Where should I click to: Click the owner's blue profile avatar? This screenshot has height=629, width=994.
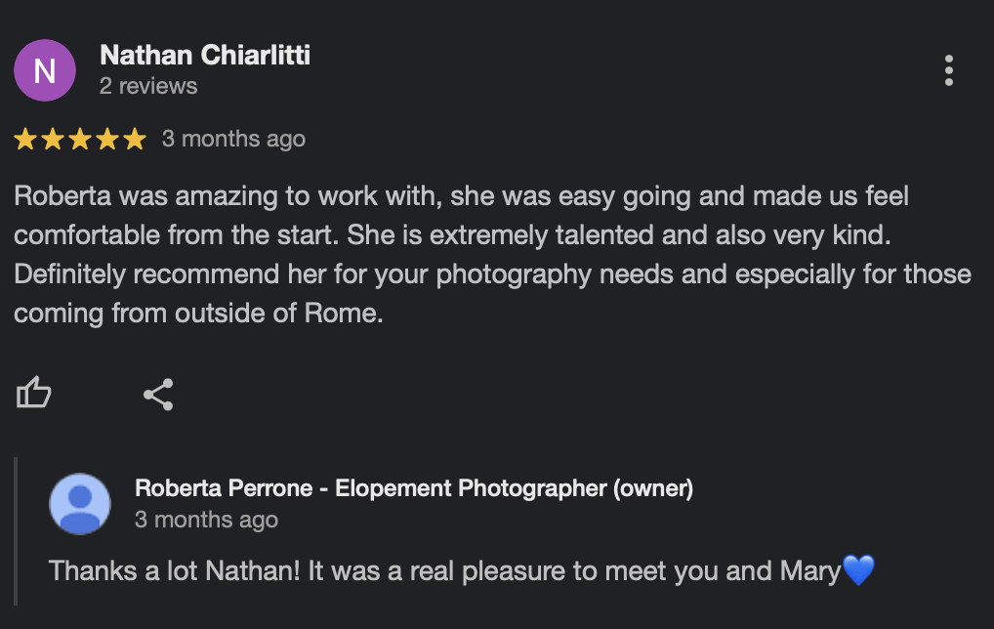click(x=80, y=504)
